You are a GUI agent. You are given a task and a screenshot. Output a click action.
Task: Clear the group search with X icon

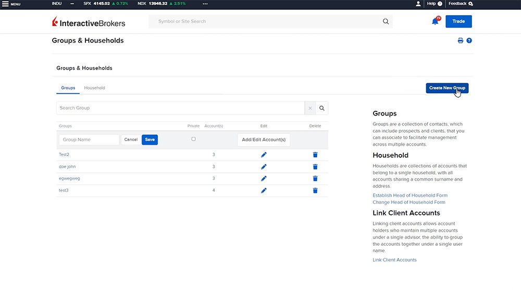pos(310,108)
